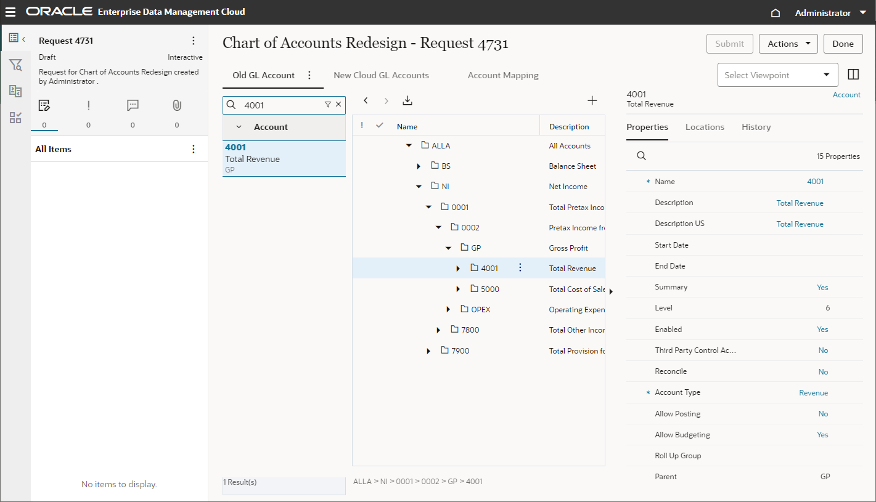Open the Select Viewpoint combo box
Image resolution: width=876 pixels, height=502 pixels.
pyautogui.click(x=778, y=75)
